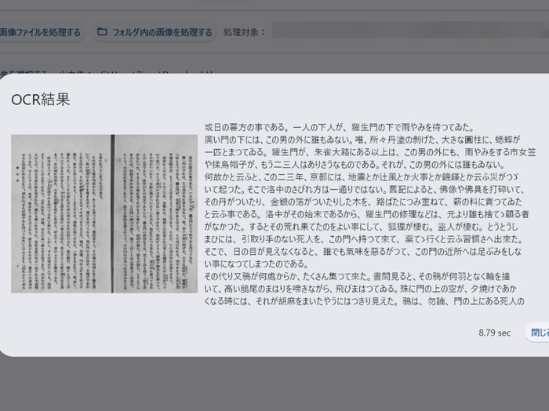Viewport: 549px width, 411px height.
Task: Click the 処理対象 path input field
Action: (x=410, y=30)
